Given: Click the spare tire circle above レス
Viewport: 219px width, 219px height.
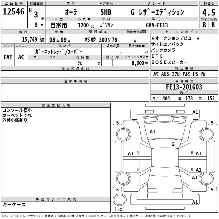Looking at the screenshot, I should pyautogui.click(x=120, y=200).
